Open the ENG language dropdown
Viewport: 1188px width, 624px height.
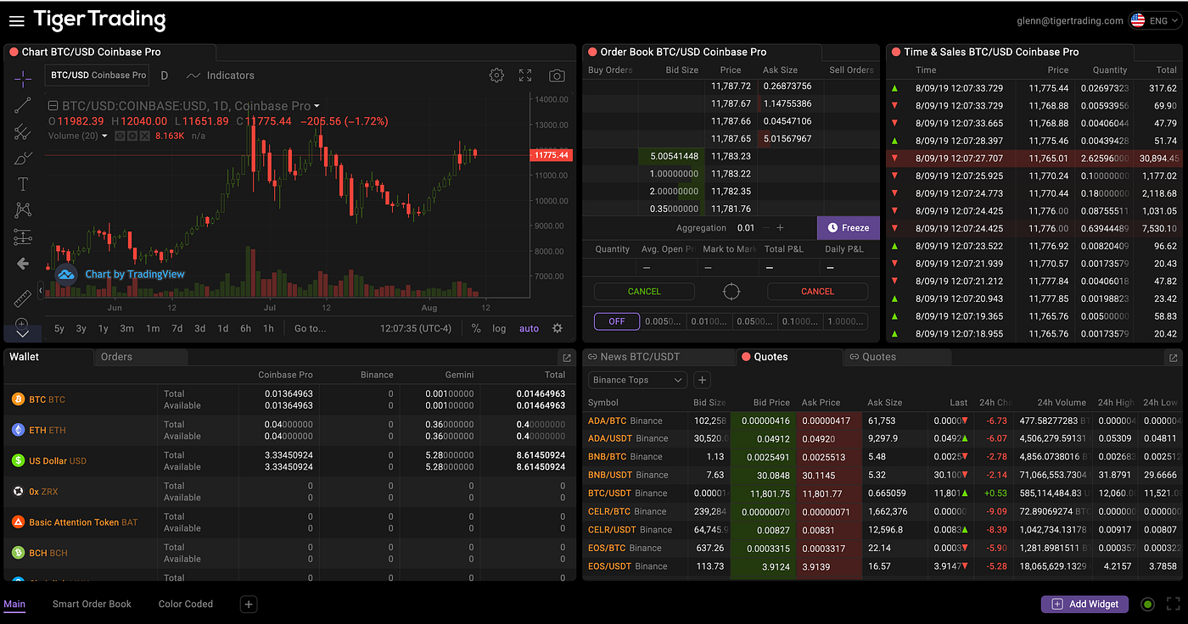1153,20
